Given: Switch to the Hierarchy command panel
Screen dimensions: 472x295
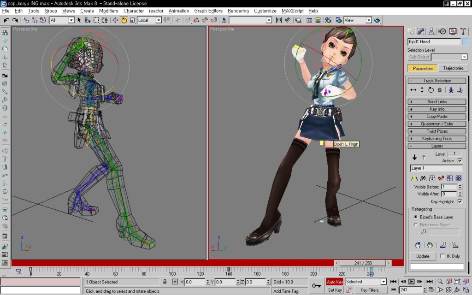Looking at the screenshot, I should point(431,31).
